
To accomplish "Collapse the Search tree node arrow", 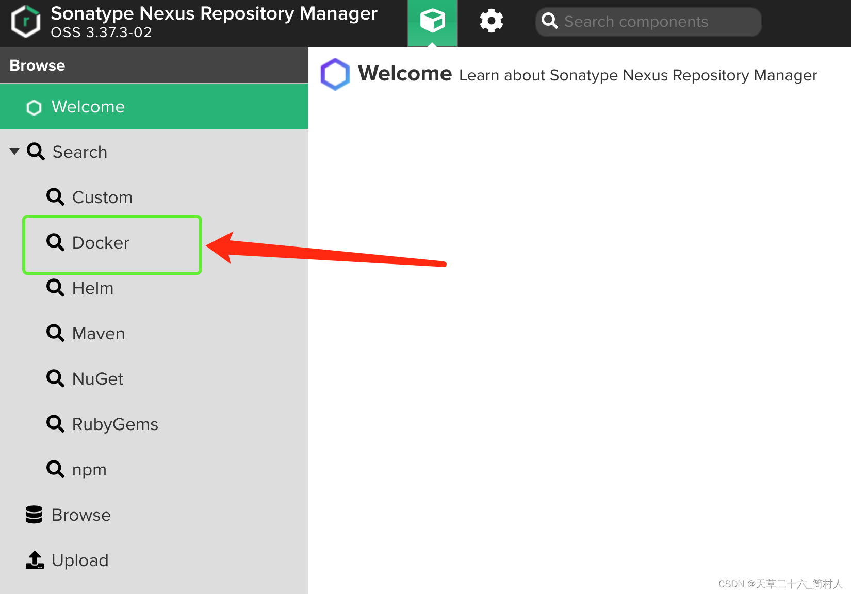I will (x=14, y=152).
